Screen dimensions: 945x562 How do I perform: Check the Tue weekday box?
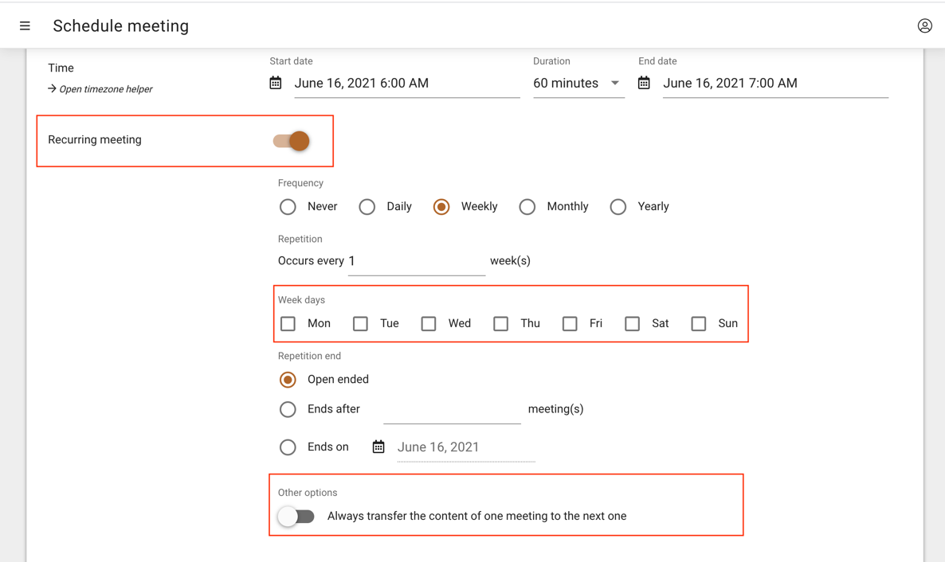pos(360,324)
